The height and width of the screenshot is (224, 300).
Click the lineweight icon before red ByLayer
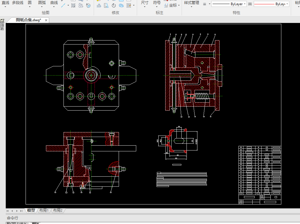pos(250,4)
